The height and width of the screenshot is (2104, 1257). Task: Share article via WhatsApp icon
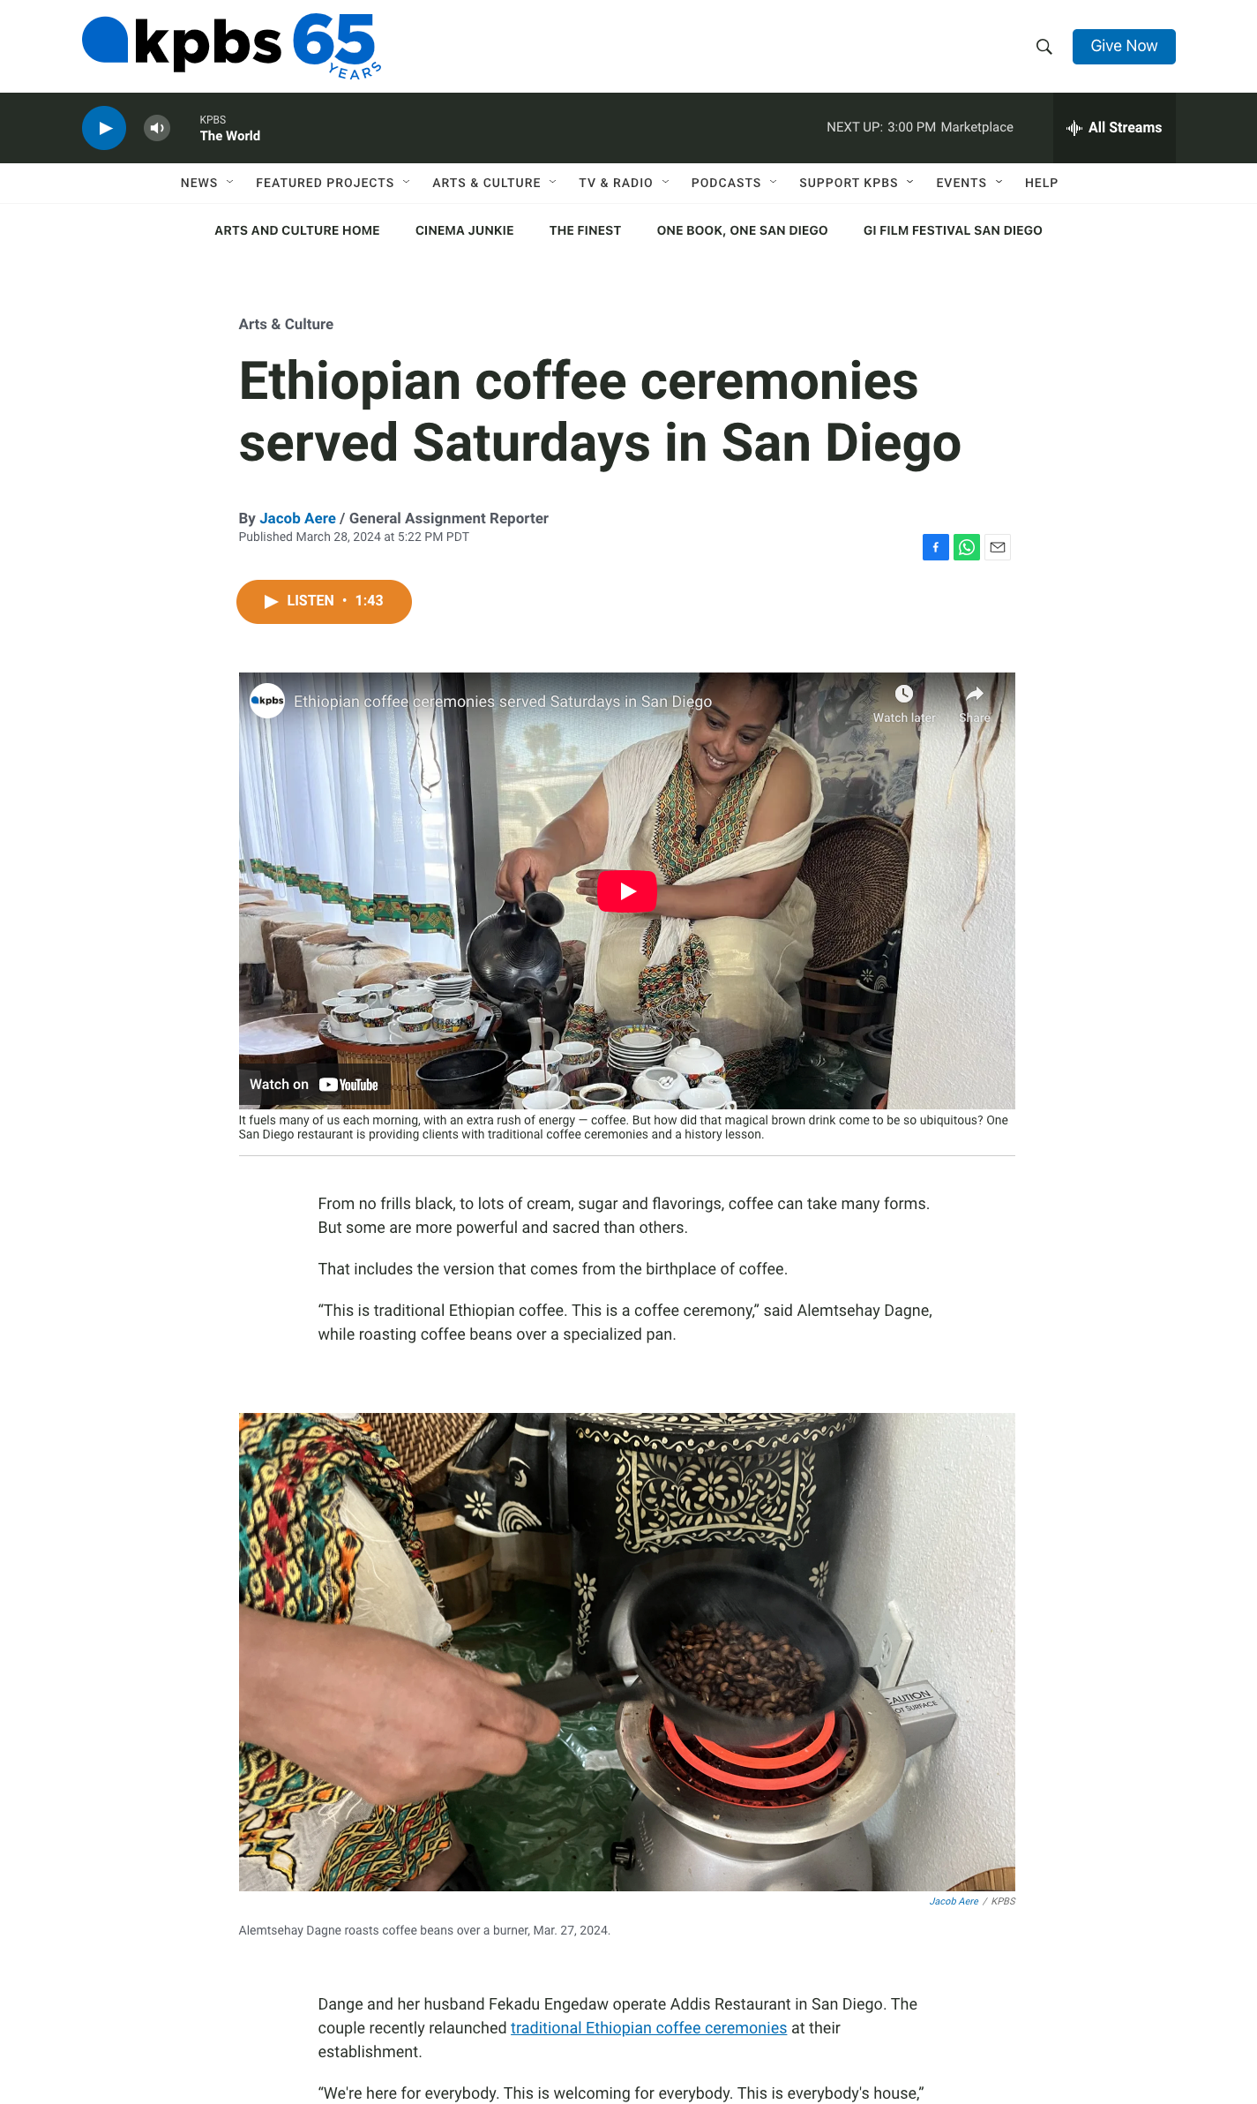(967, 547)
